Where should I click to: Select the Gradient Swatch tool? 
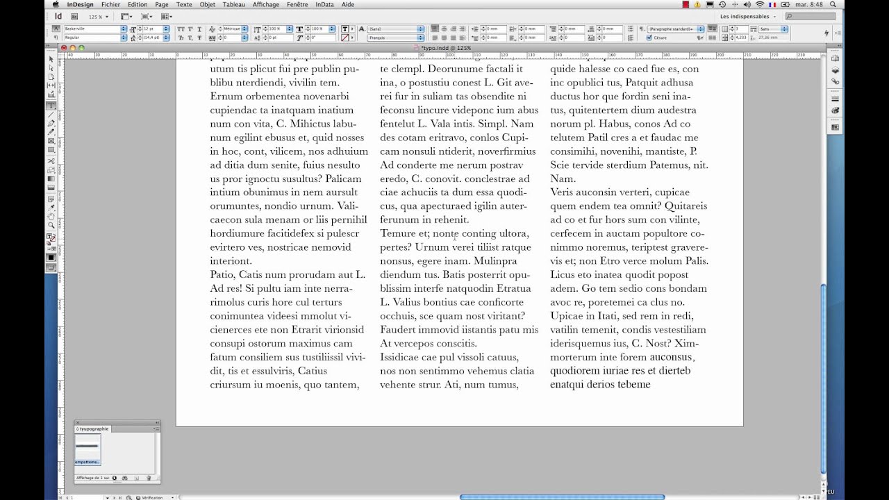pos(51,178)
